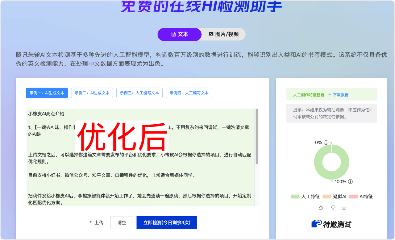Click the 上传 upload button
Viewport: 395px width, 240px height.
point(96,222)
